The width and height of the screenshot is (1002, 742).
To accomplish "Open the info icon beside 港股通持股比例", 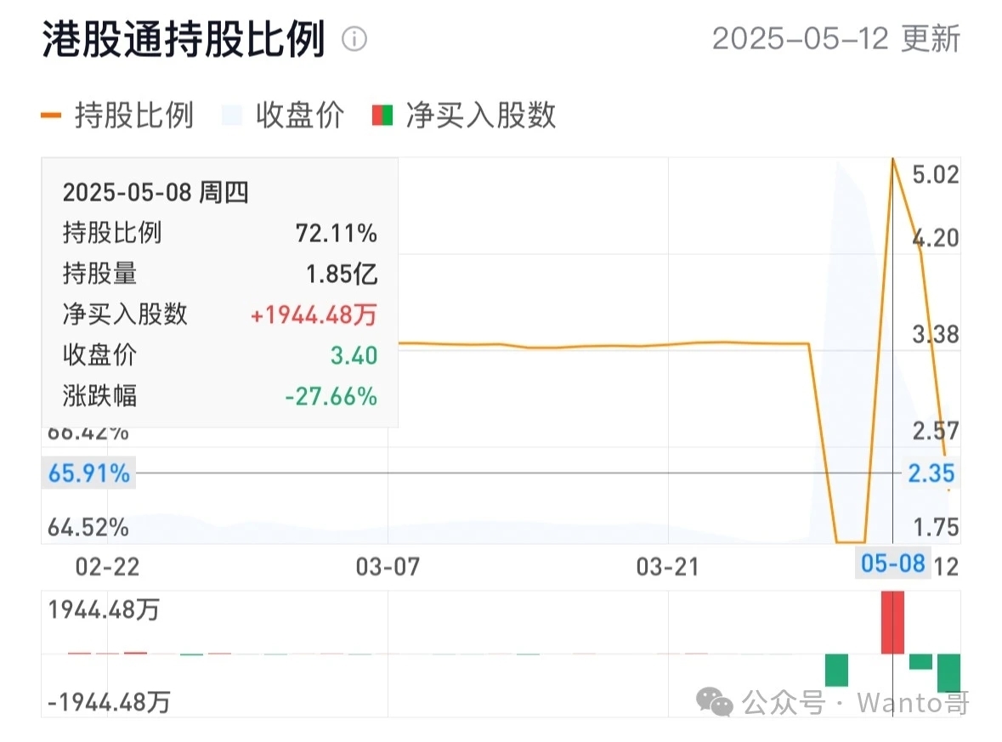I will pyautogui.click(x=354, y=39).
